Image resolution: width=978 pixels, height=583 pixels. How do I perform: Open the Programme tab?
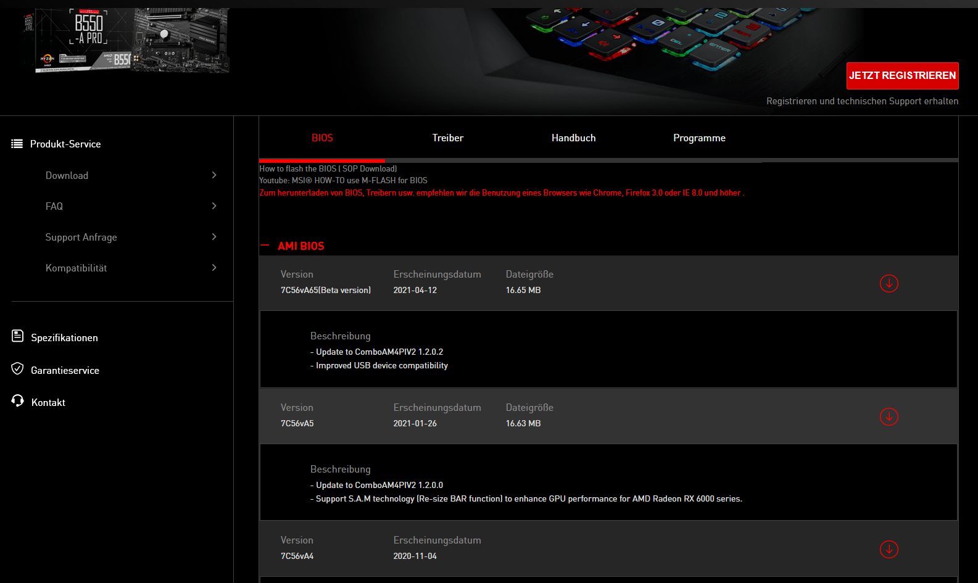tap(699, 138)
